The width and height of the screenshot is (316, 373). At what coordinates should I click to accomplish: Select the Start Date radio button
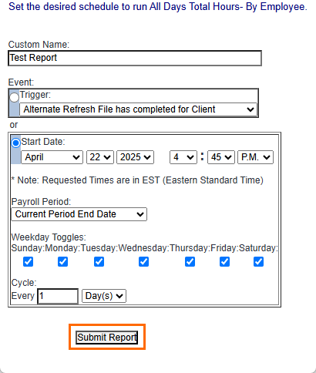click(15, 143)
